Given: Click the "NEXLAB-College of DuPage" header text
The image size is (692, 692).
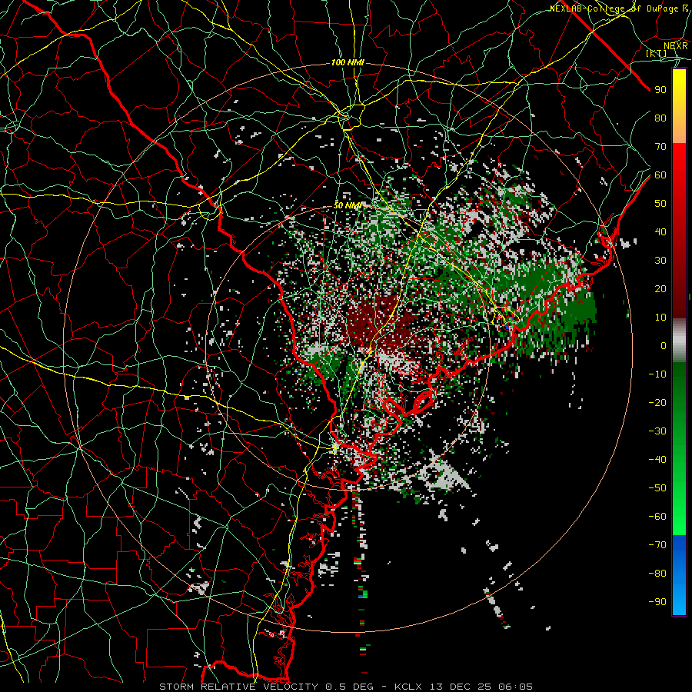Looking at the screenshot, I should (614, 8).
